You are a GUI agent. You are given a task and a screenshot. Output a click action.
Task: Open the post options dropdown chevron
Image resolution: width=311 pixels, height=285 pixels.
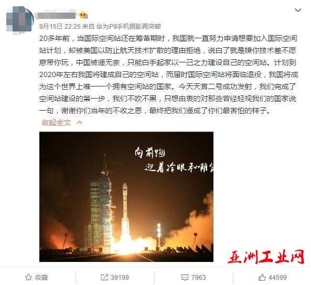coord(298,10)
